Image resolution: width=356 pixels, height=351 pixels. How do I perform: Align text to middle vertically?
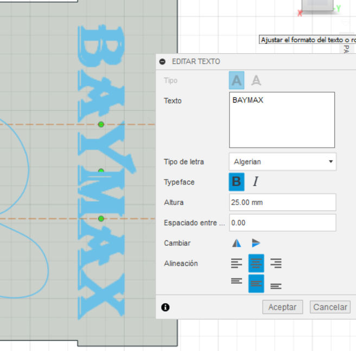[x=256, y=284]
